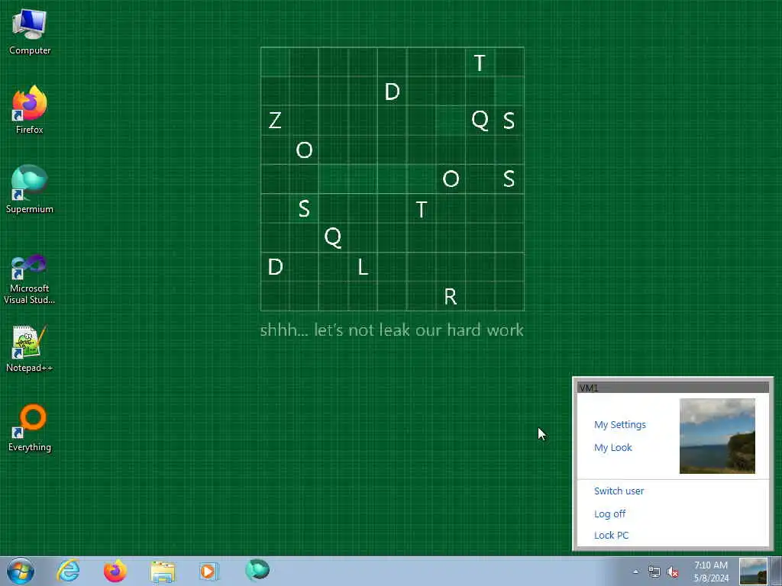Image resolution: width=782 pixels, height=586 pixels.
Task: Click the muted volume tray icon
Action: pos(673,572)
